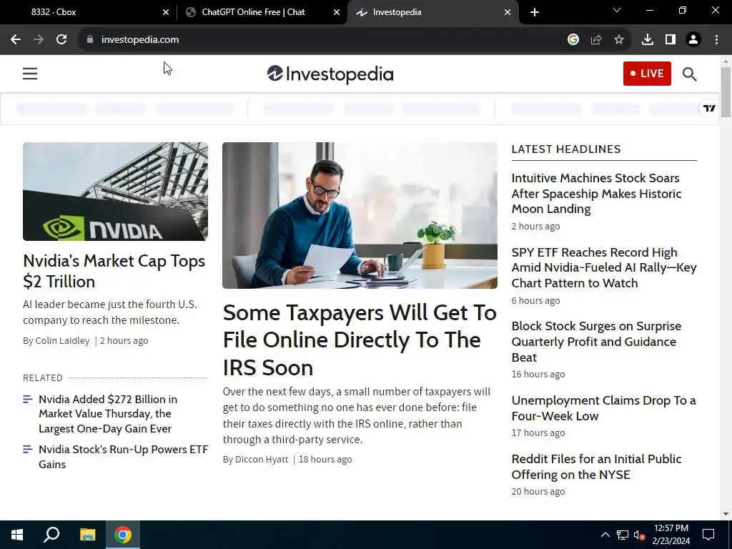Switch to the ChatGPT Online Free tab
The height and width of the screenshot is (549, 732).
262,12
